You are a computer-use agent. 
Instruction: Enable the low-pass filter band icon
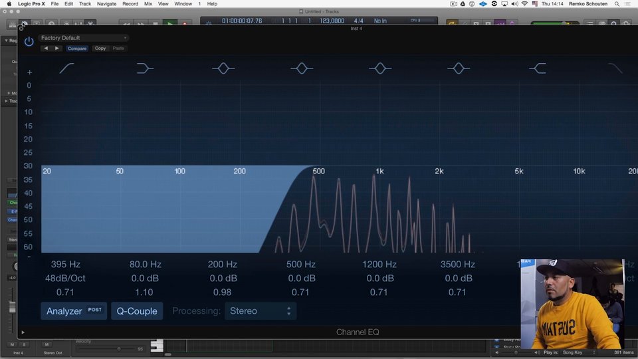point(615,68)
